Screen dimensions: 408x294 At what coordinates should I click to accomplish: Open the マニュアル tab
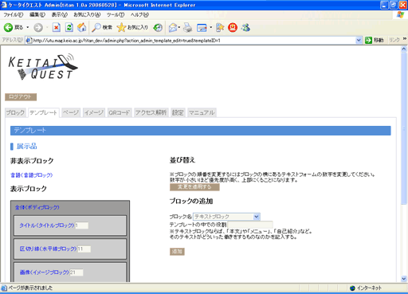(x=202, y=112)
